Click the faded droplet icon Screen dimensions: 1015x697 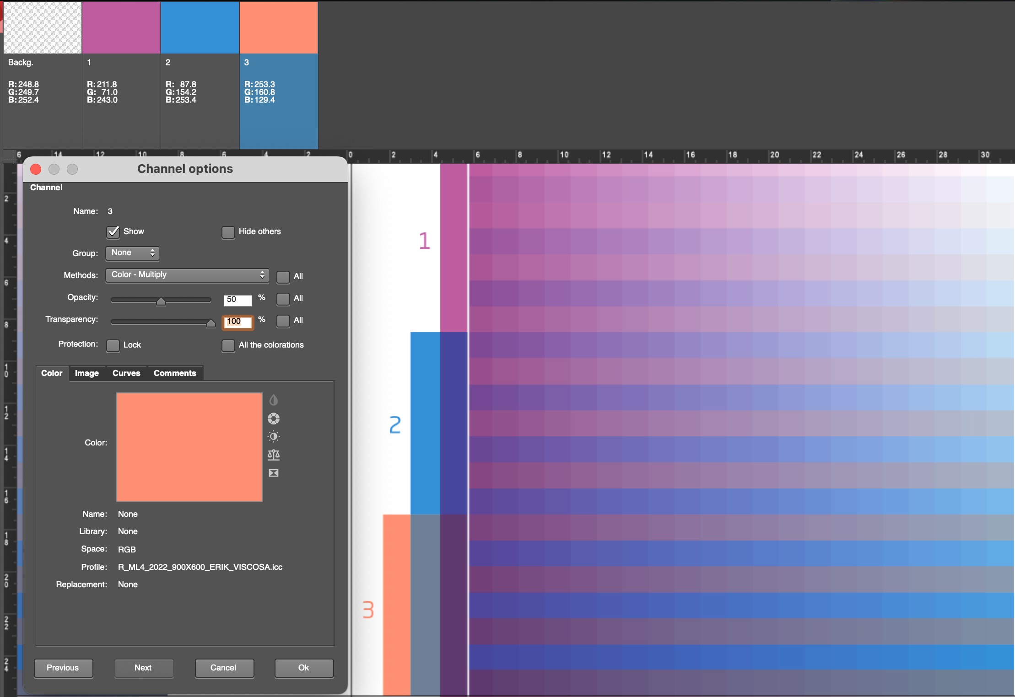point(273,400)
